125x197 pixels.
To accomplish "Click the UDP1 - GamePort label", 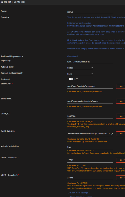I will point(9,158).
